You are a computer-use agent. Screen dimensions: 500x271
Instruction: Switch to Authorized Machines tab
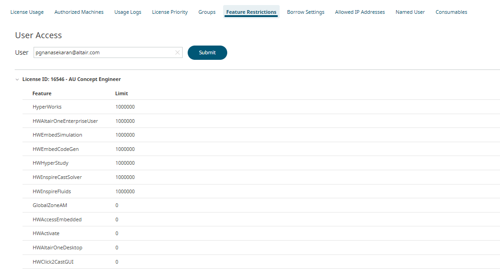(x=79, y=12)
